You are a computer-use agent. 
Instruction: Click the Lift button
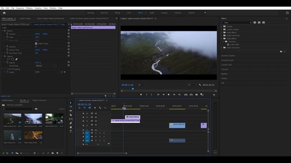click(x=186, y=95)
